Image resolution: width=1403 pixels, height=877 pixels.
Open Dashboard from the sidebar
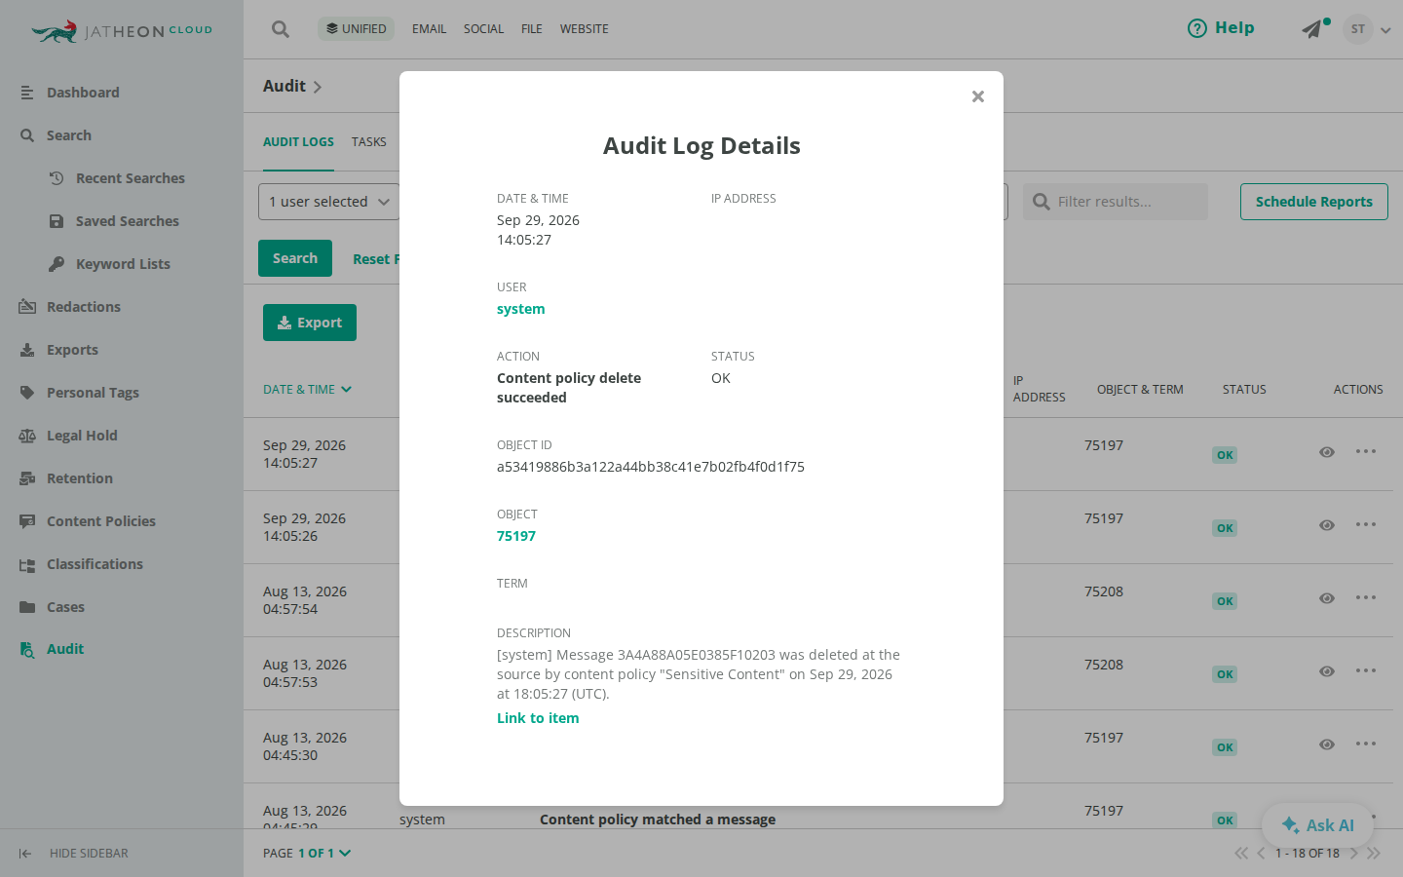[83, 93]
